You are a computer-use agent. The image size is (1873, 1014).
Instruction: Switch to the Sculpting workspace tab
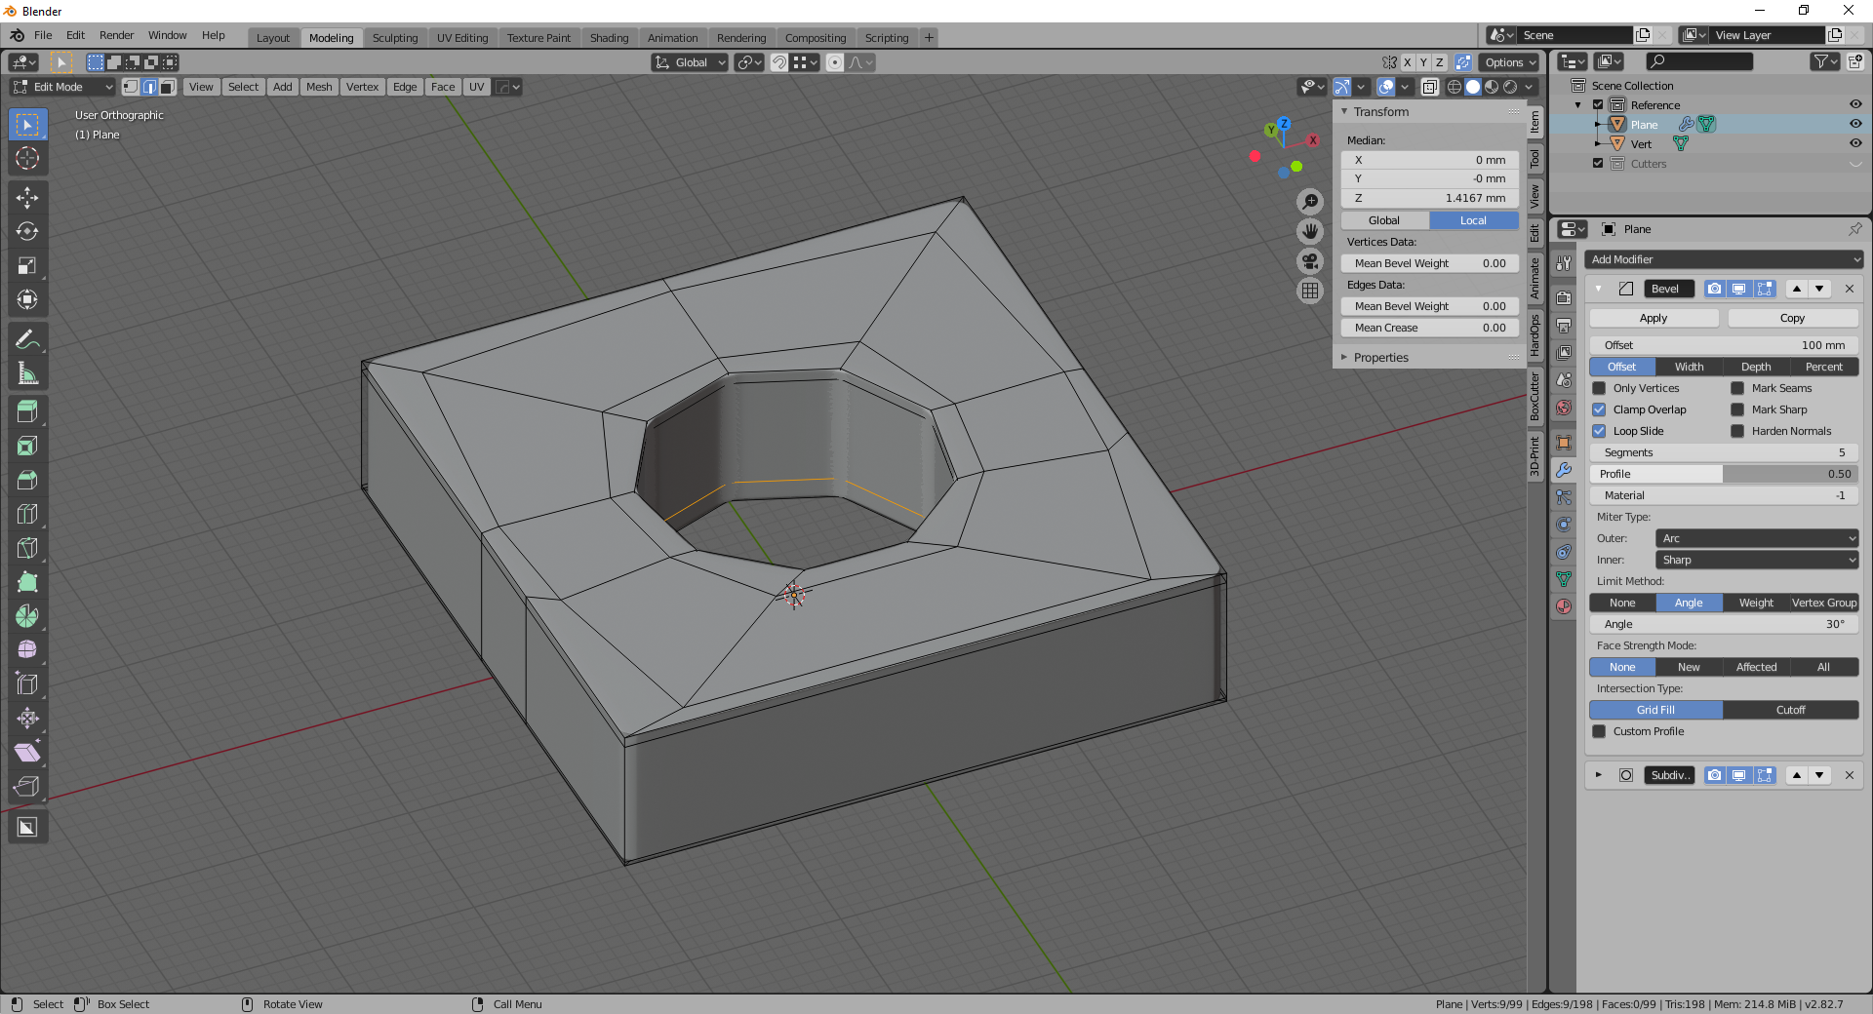(x=394, y=38)
